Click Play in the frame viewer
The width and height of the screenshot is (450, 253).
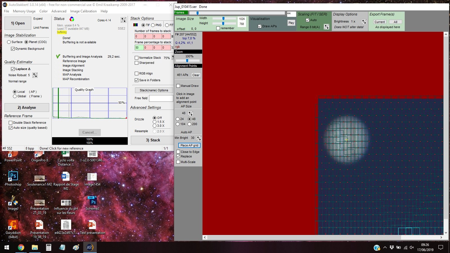291,23
